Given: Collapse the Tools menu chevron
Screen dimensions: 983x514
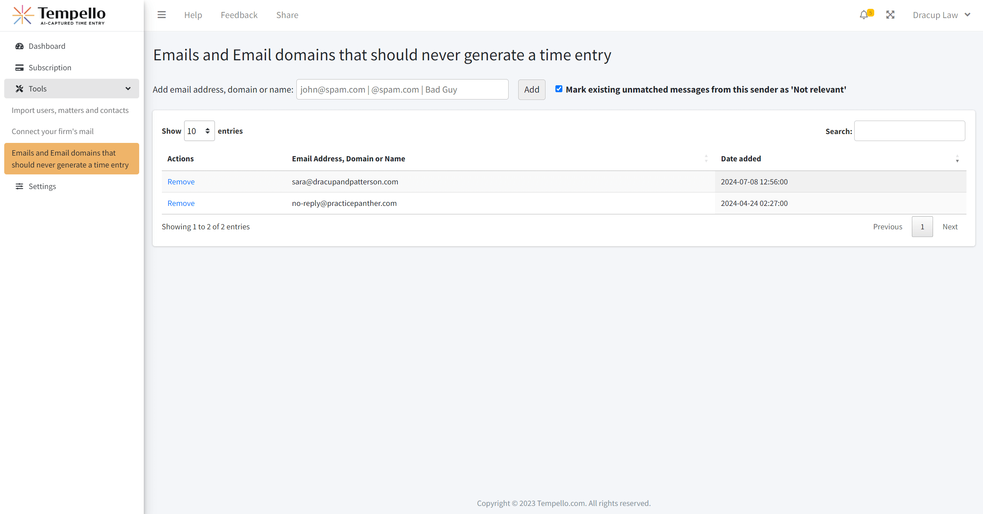Looking at the screenshot, I should pyautogui.click(x=128, y=89).
